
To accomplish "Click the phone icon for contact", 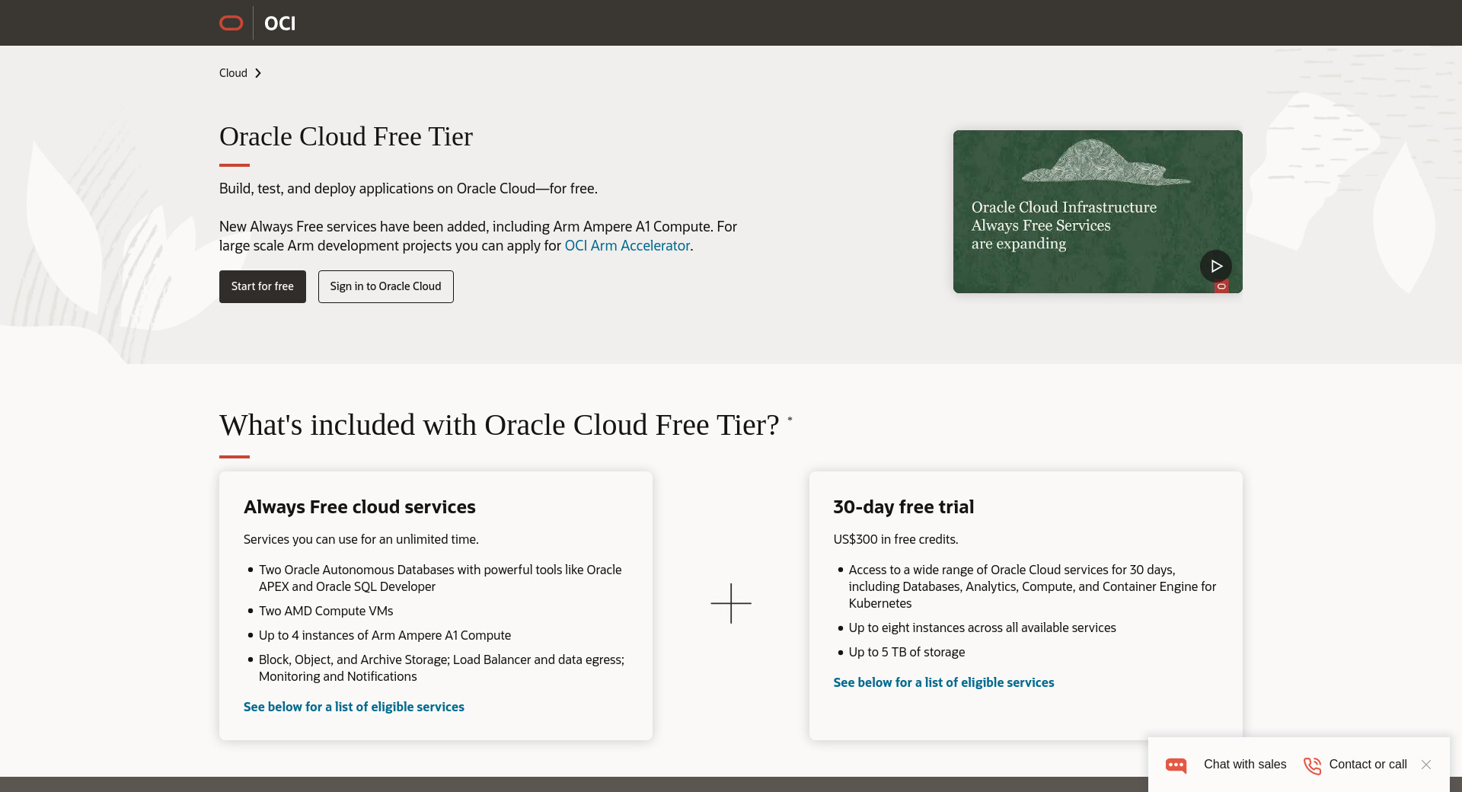I will click(1312, 765).
